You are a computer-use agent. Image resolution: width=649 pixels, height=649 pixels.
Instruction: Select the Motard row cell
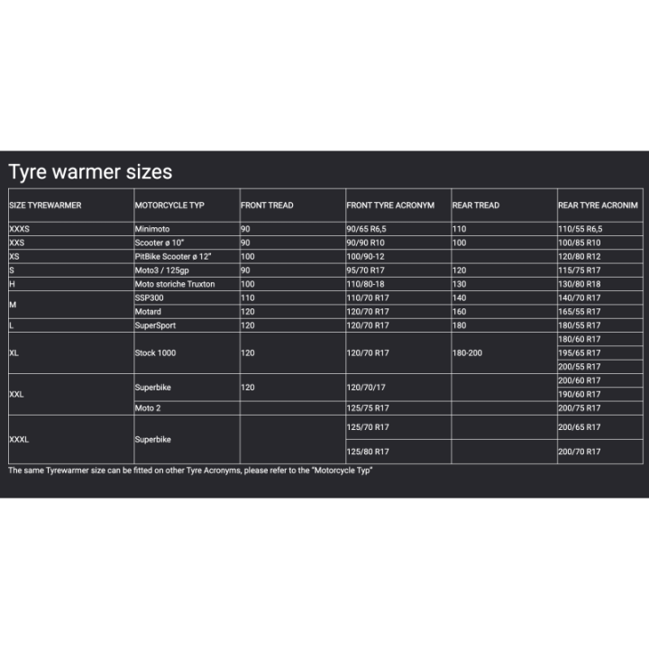[150, 311]
